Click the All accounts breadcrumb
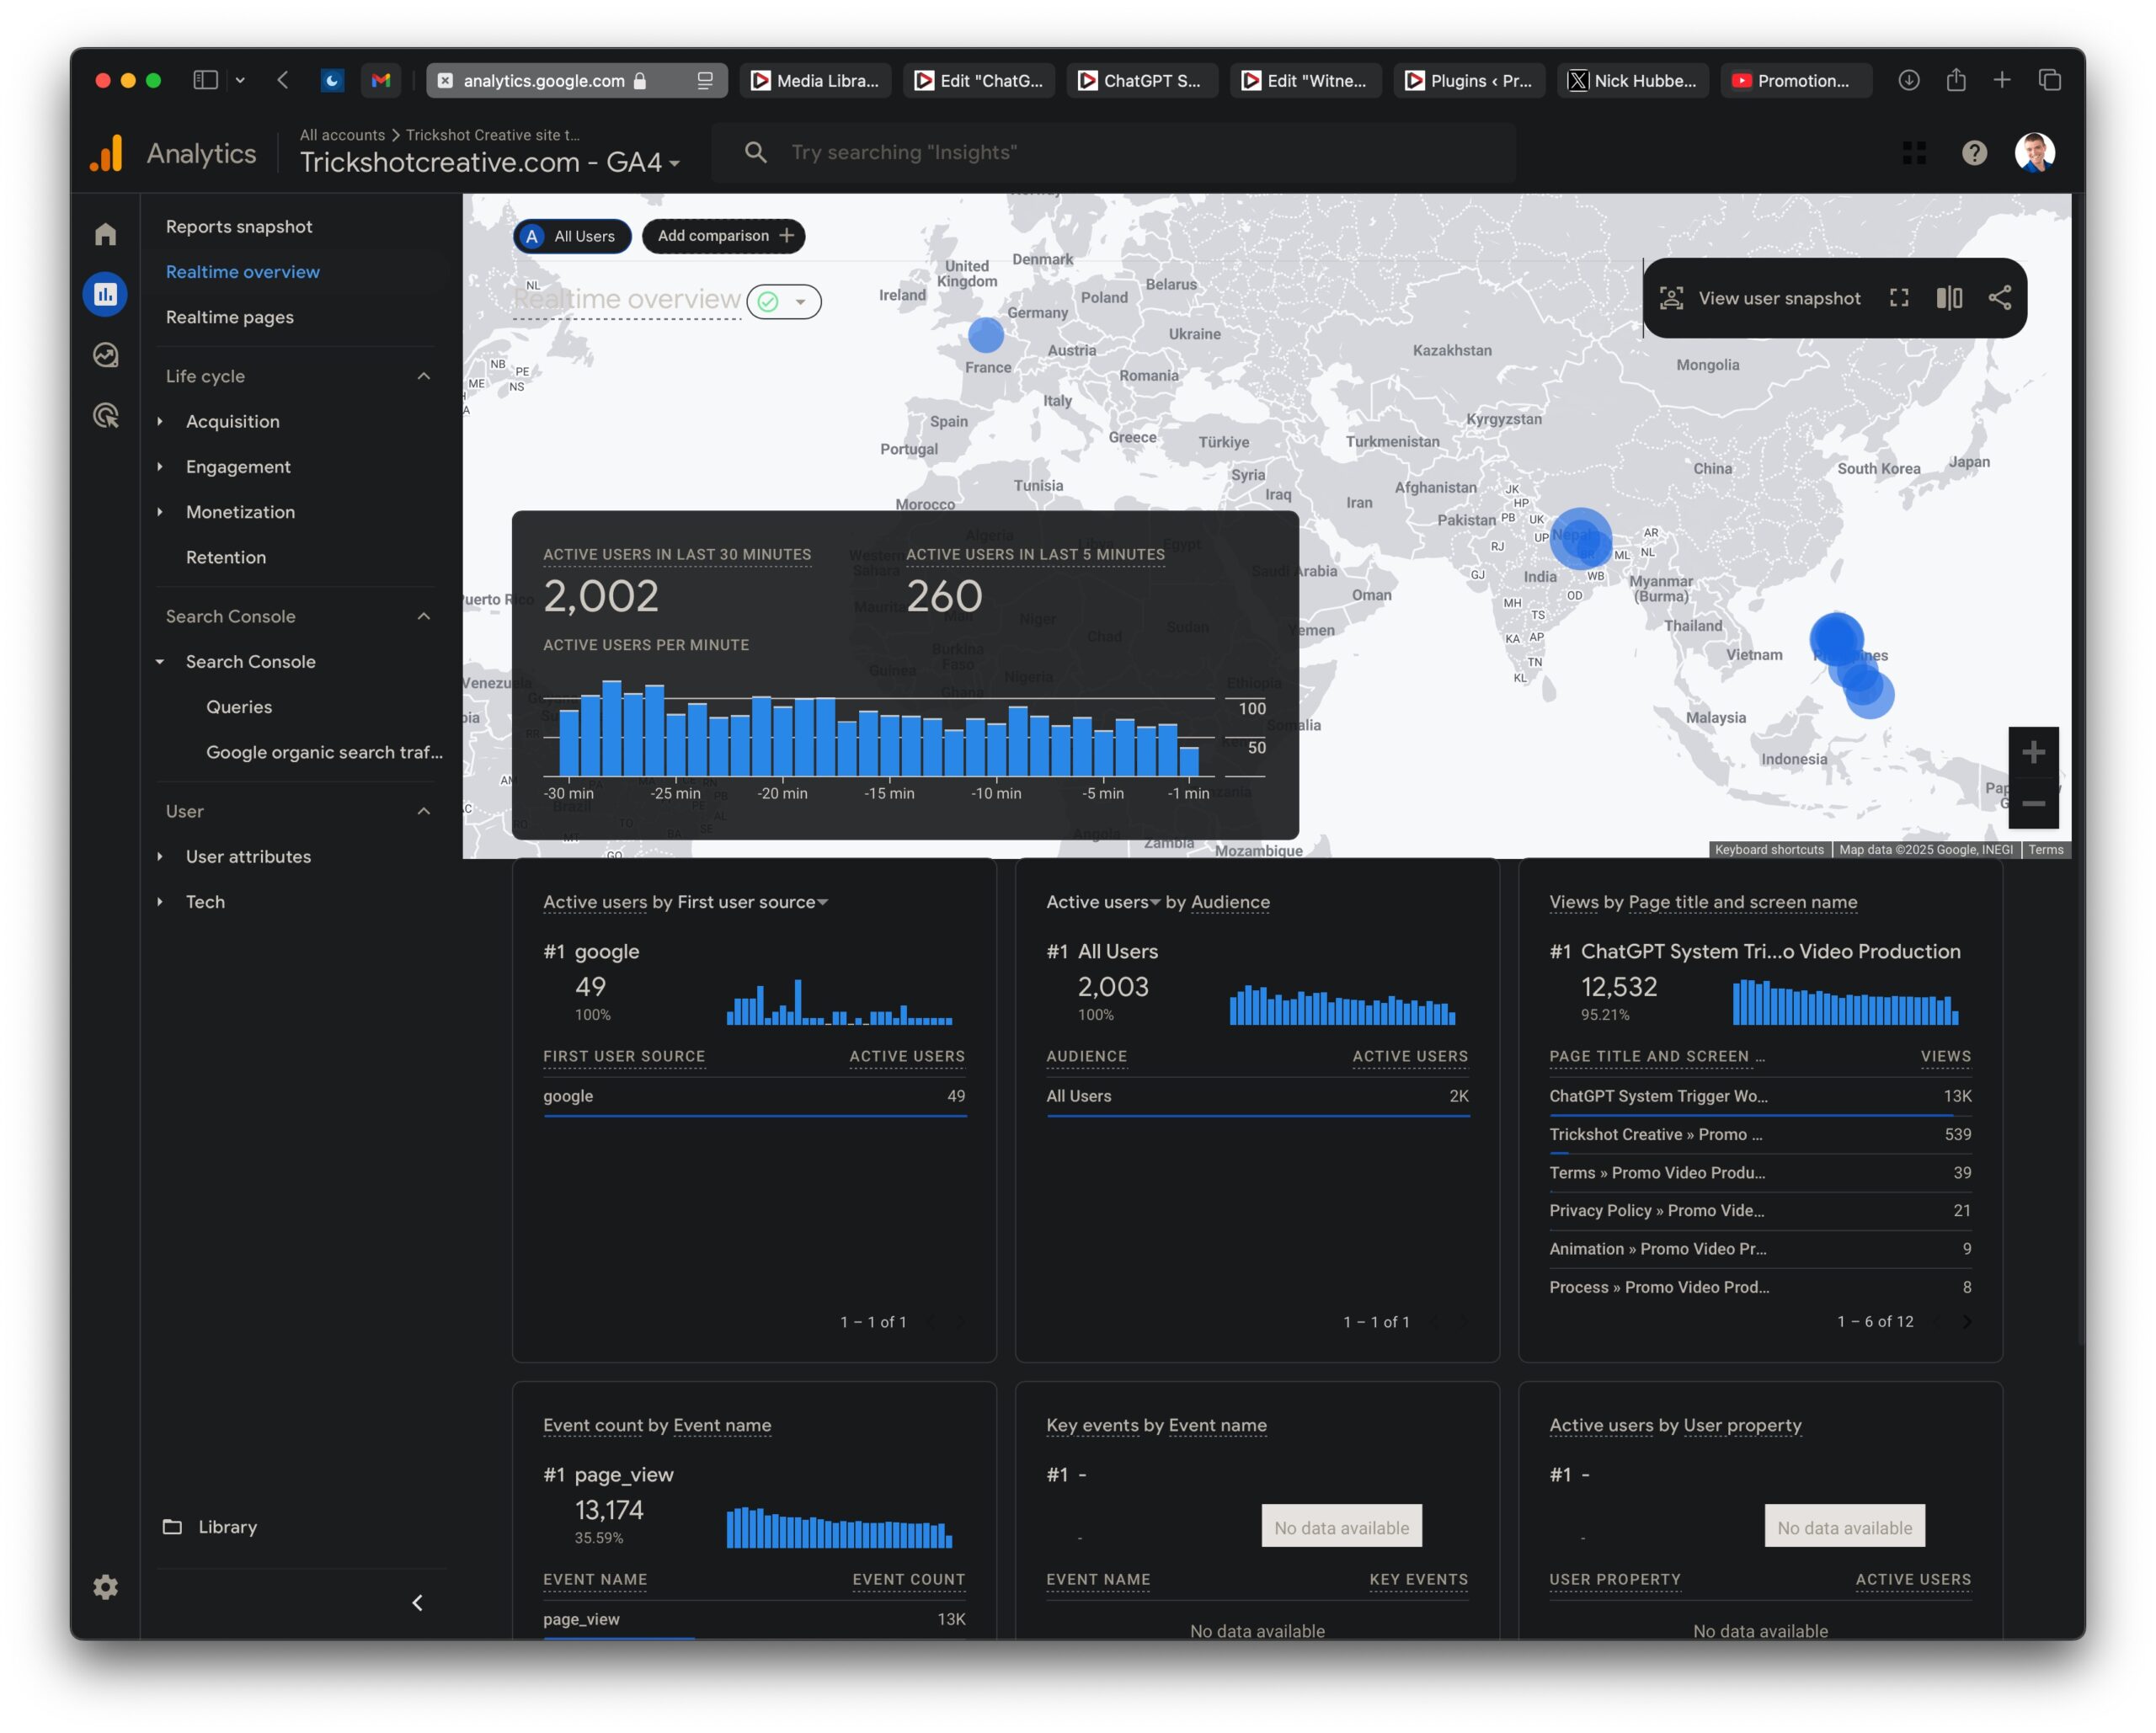Image resolution: width=2156 pixels, height=1733 pixels. point(342,135)
